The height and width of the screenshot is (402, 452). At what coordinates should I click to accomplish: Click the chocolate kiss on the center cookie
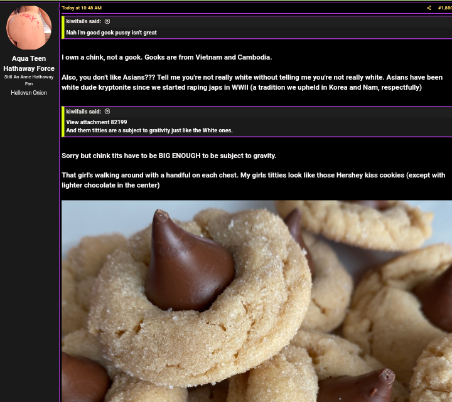(189, 261)
